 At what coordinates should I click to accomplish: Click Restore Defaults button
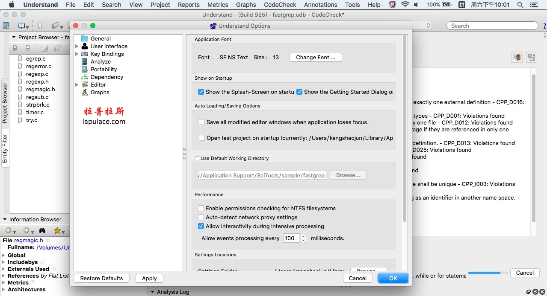click(x=102, y=278)
